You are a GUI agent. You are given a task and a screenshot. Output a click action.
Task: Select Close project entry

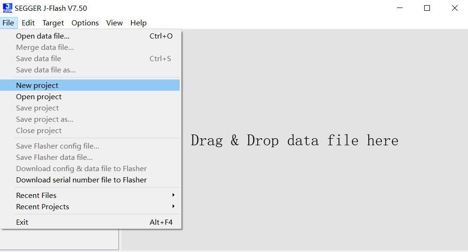click(90, 131)
